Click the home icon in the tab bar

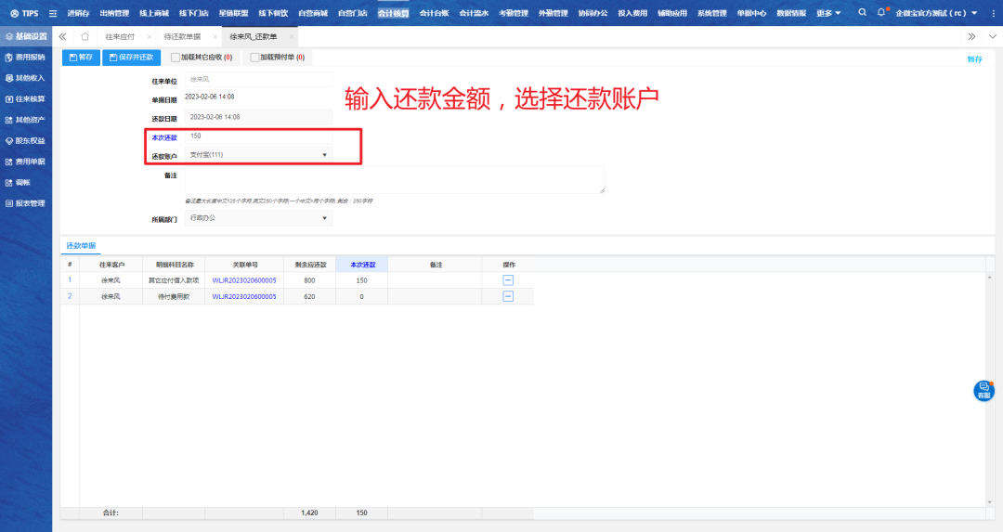[x=85, y=36]
